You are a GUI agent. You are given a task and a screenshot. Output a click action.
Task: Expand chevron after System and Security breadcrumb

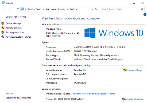[x=68, y=9]
